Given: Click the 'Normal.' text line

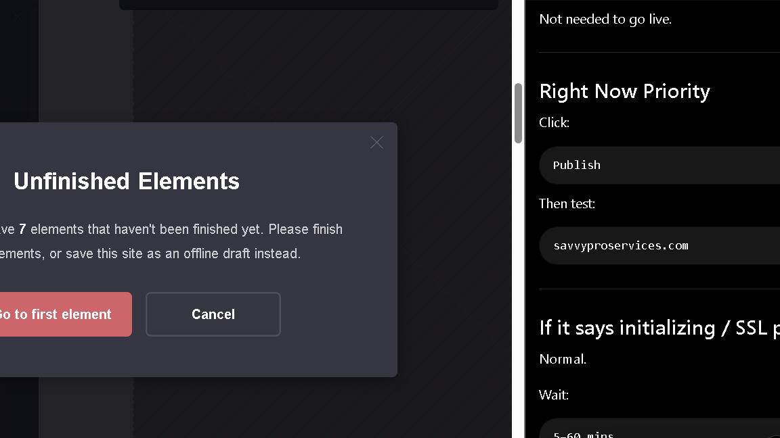Looking at the screenshot, I should [563, 359].
